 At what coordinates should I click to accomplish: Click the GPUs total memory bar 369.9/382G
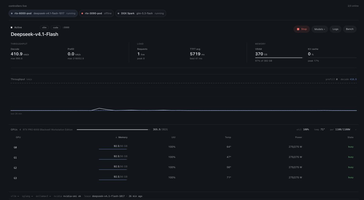coord(114,130)
